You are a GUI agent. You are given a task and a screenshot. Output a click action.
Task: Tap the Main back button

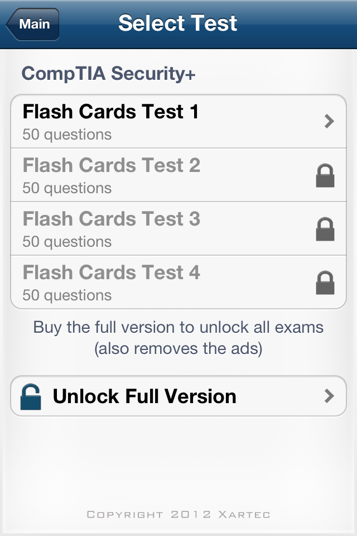33,25
